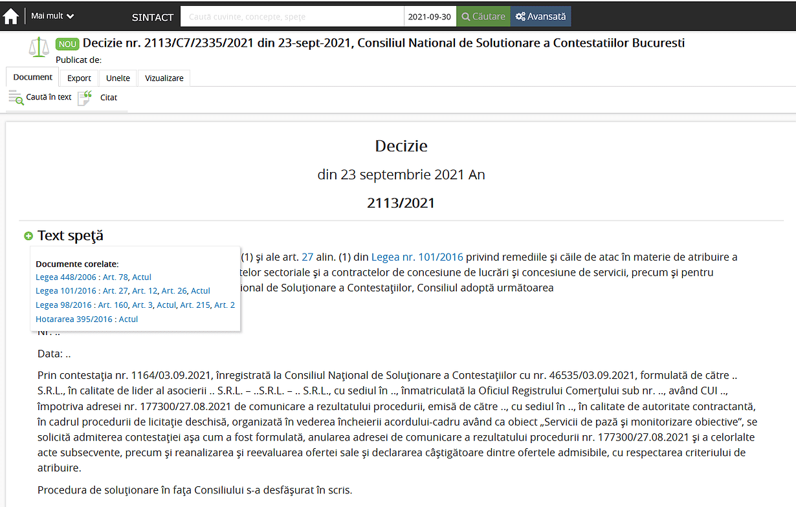Open the Mai mult dropdown menu

pos(52,16)
